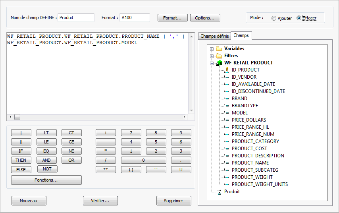Image resolution: width=339 pixels, height=213 pixels.
Task: Open the Format... dialog button
Action: 172,18
